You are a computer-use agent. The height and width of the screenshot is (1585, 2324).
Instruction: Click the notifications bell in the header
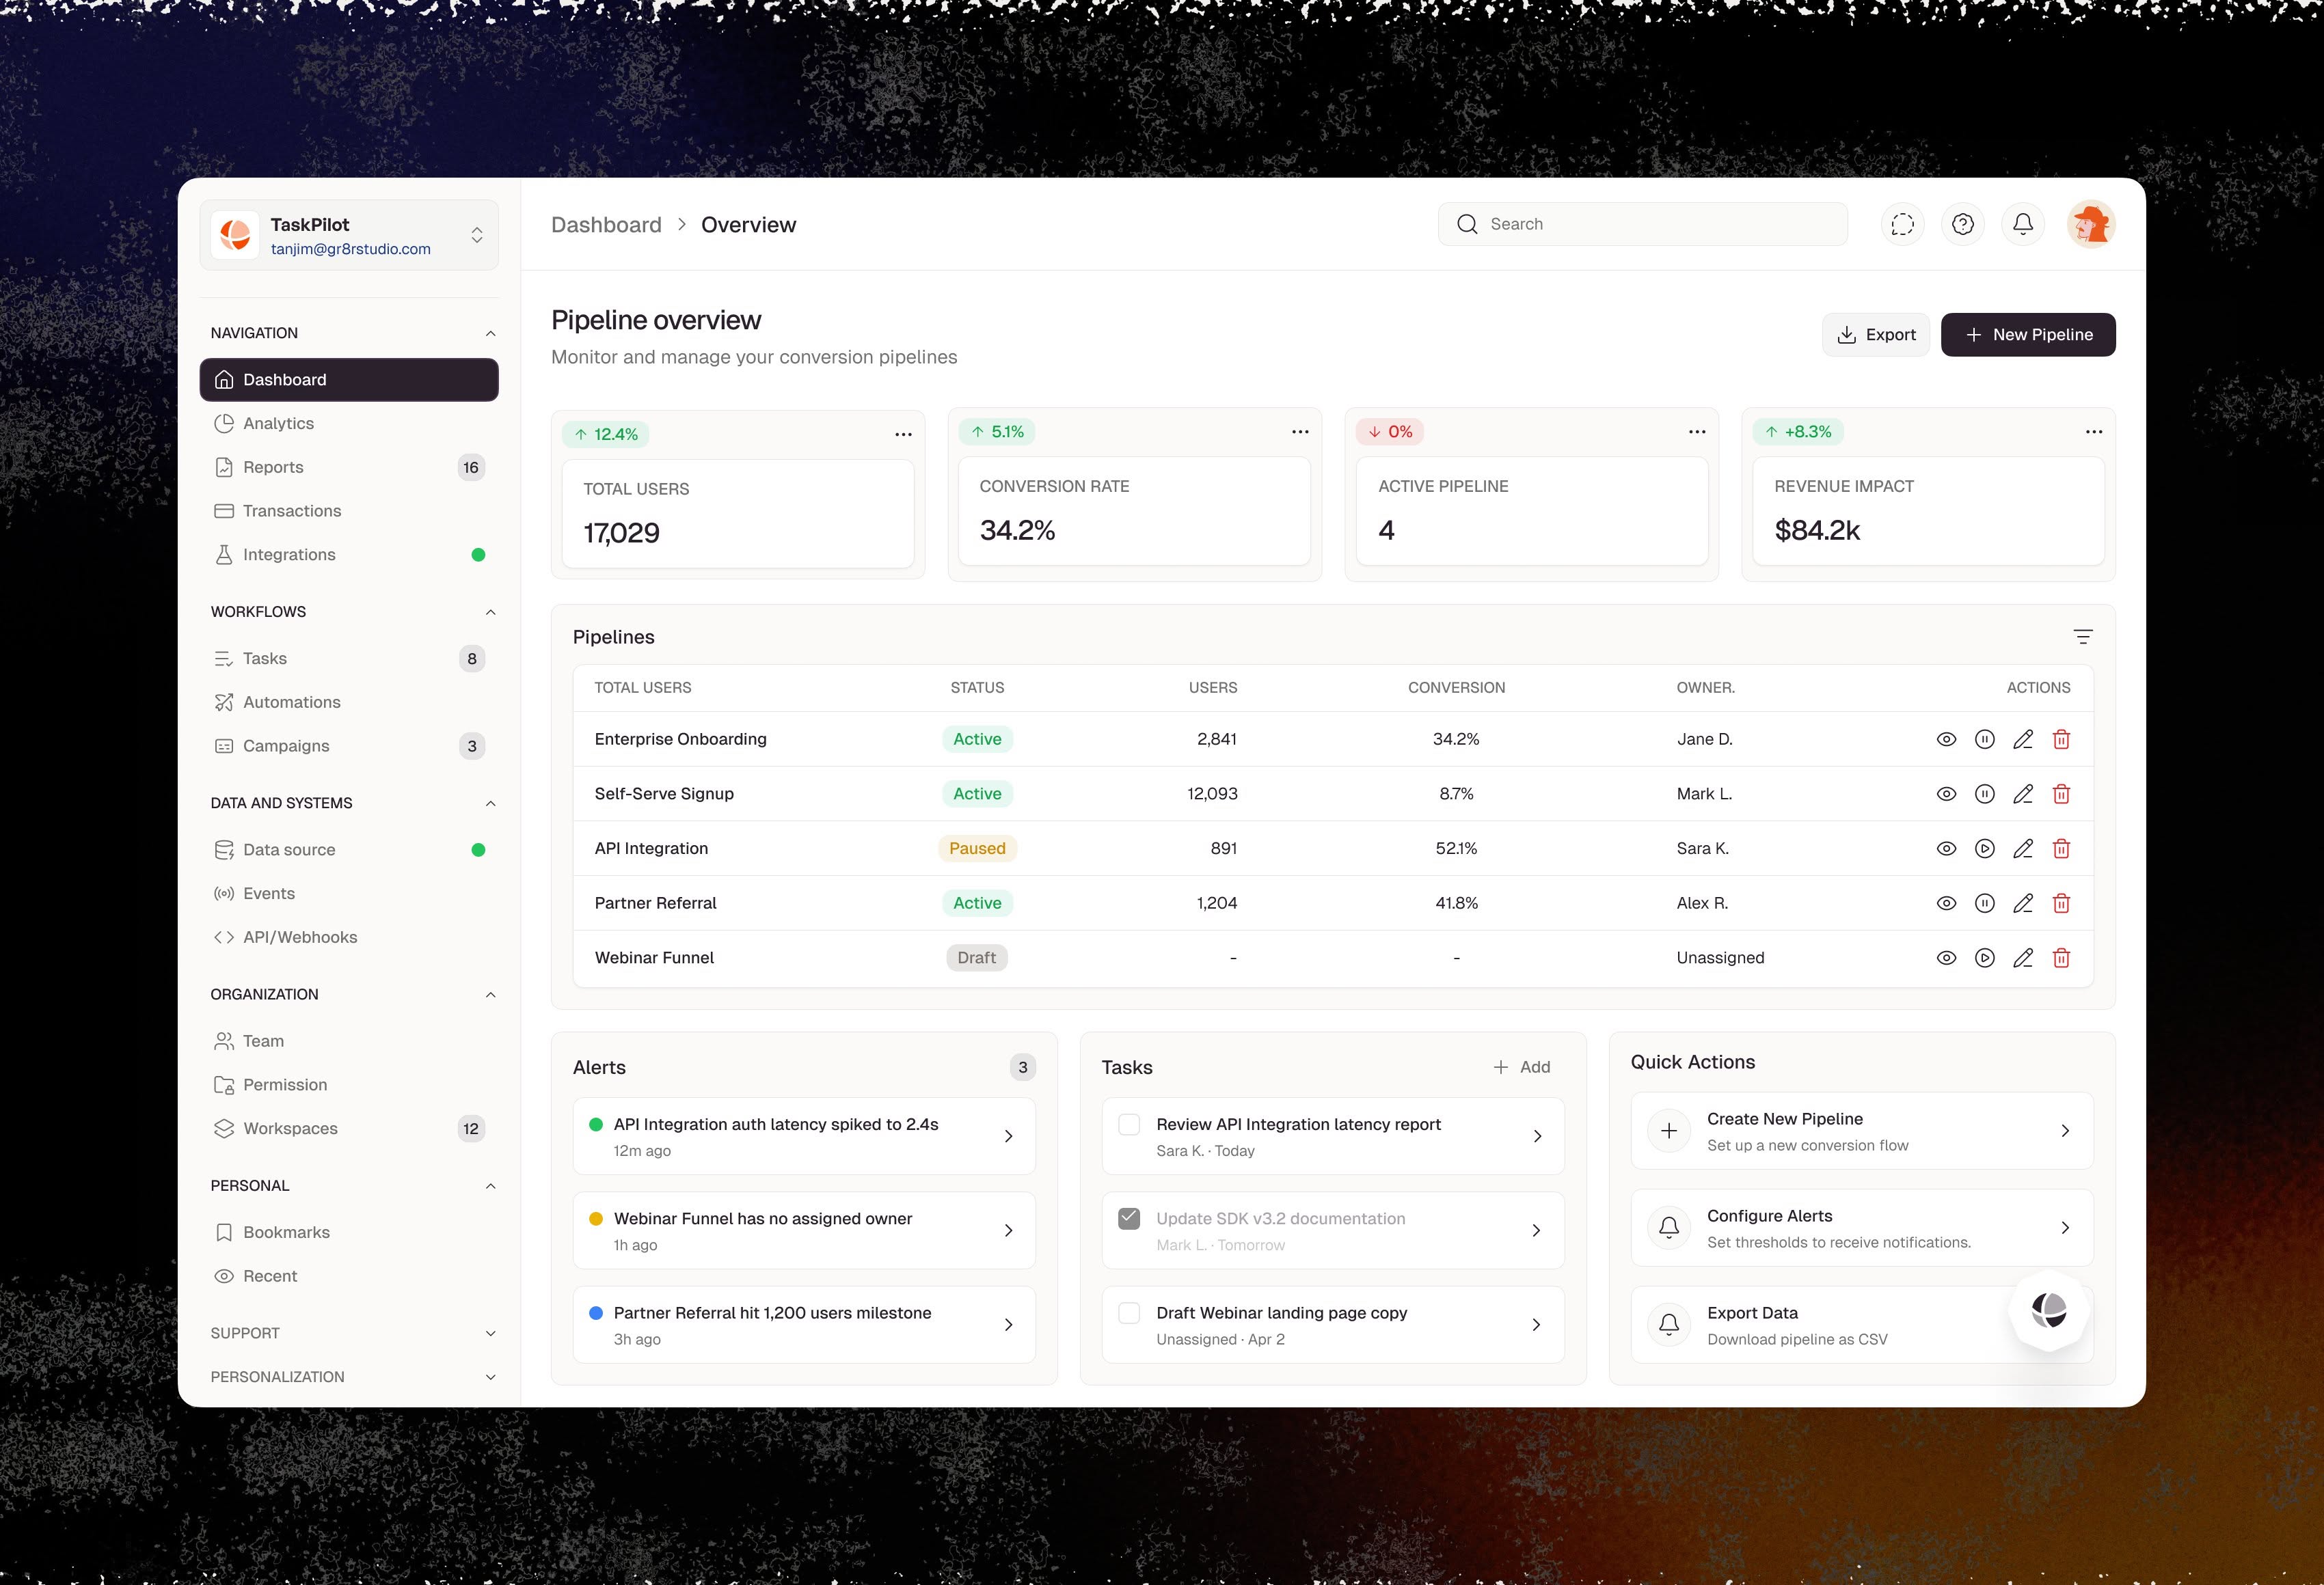coord(2022,224)
